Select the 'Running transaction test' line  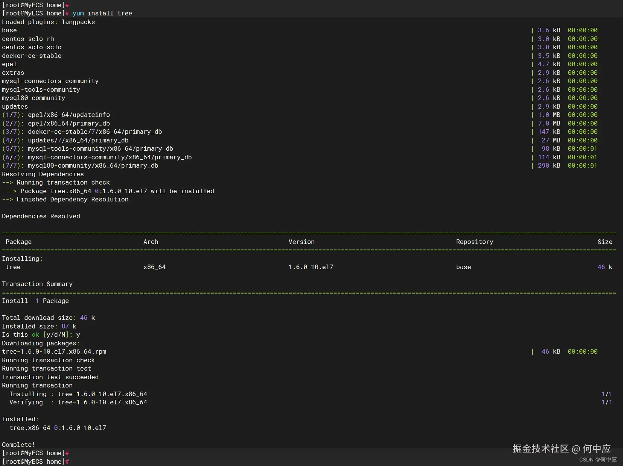tap(47, 369)
